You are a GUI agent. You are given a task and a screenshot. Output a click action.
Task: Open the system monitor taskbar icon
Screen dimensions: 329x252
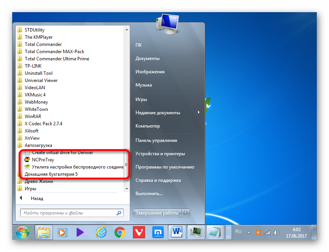(x=196, y=232)
